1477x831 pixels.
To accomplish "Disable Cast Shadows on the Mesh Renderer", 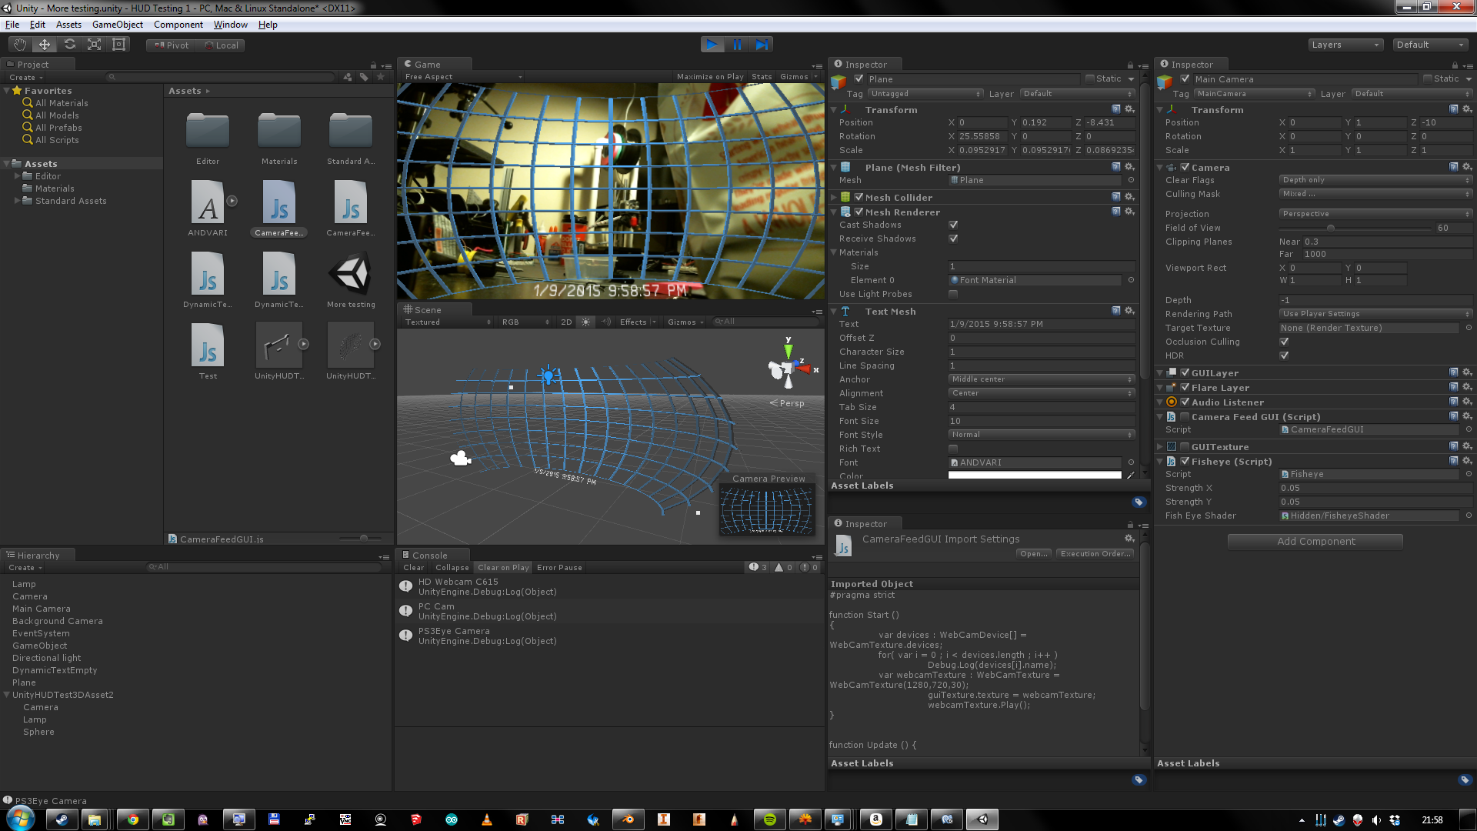I will [x=953, y=225].
